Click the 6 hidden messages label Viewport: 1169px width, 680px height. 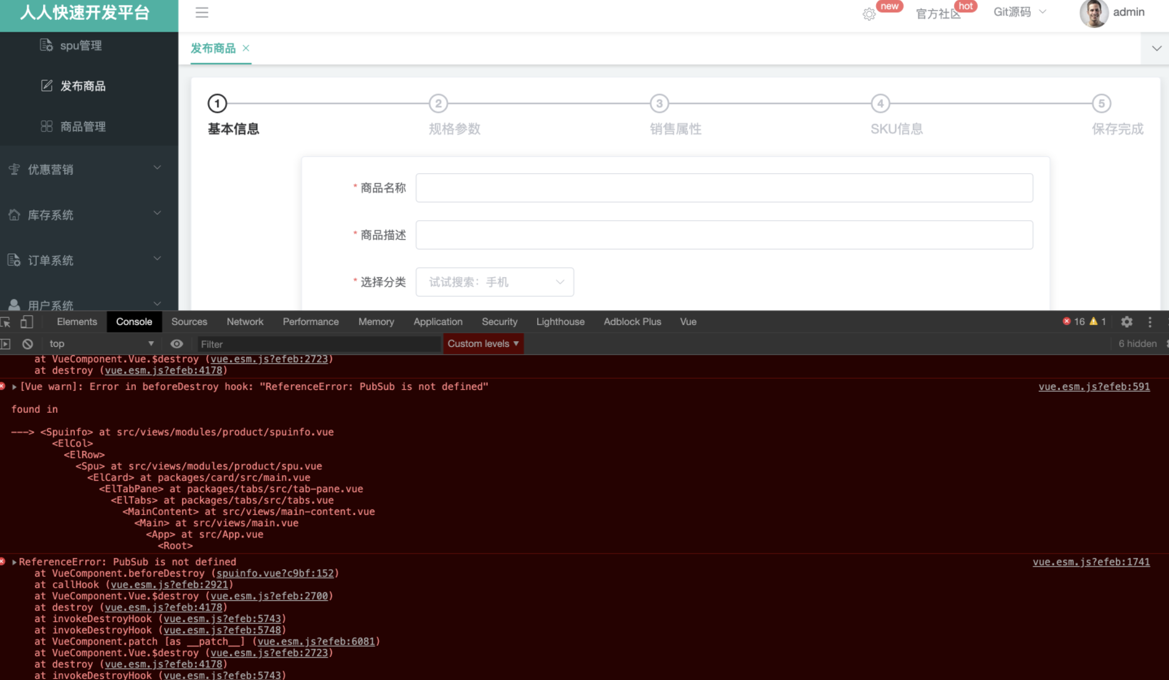pyautogui.click(x=1137, y=344)
